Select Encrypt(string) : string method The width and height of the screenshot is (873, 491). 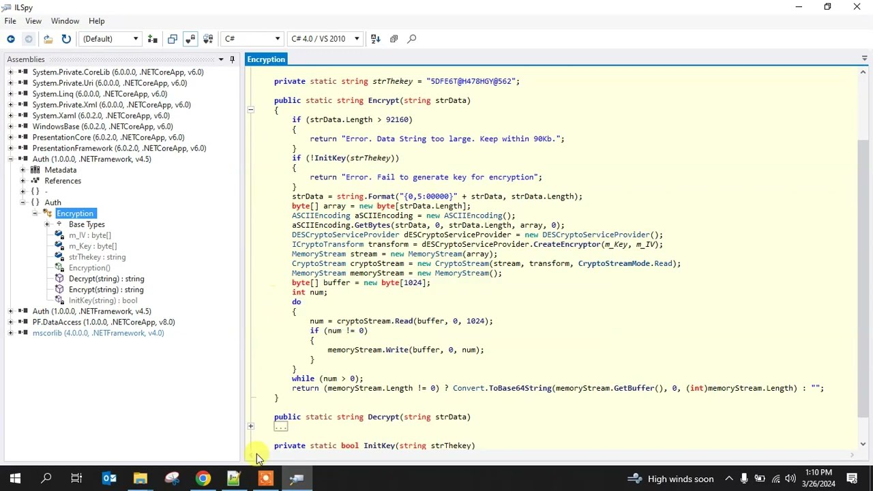tap(106, 290)
